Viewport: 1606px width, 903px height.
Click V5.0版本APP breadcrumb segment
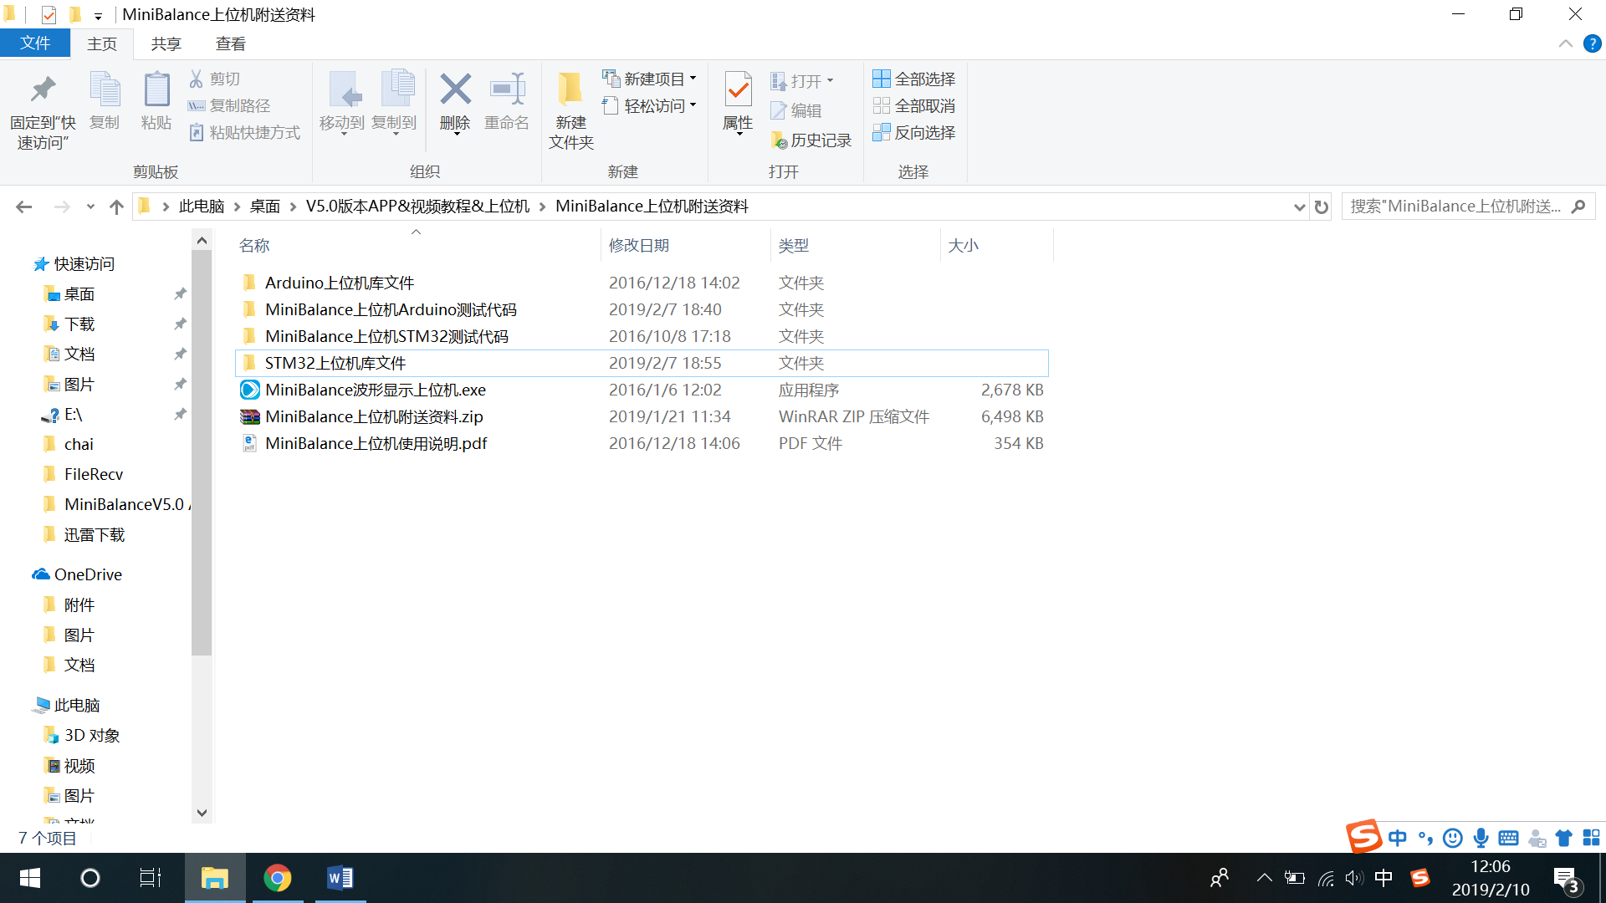point(417,207)
